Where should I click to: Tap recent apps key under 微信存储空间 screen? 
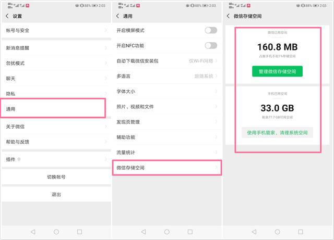click(301, 232)
